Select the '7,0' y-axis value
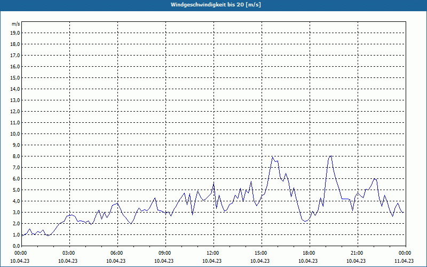 (17, 168)
